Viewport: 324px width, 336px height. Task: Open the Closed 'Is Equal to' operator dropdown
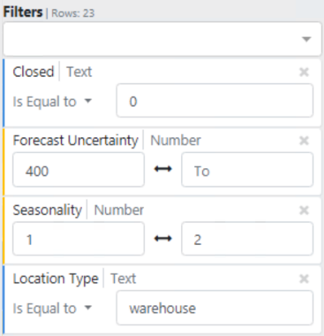click(52, 101)
